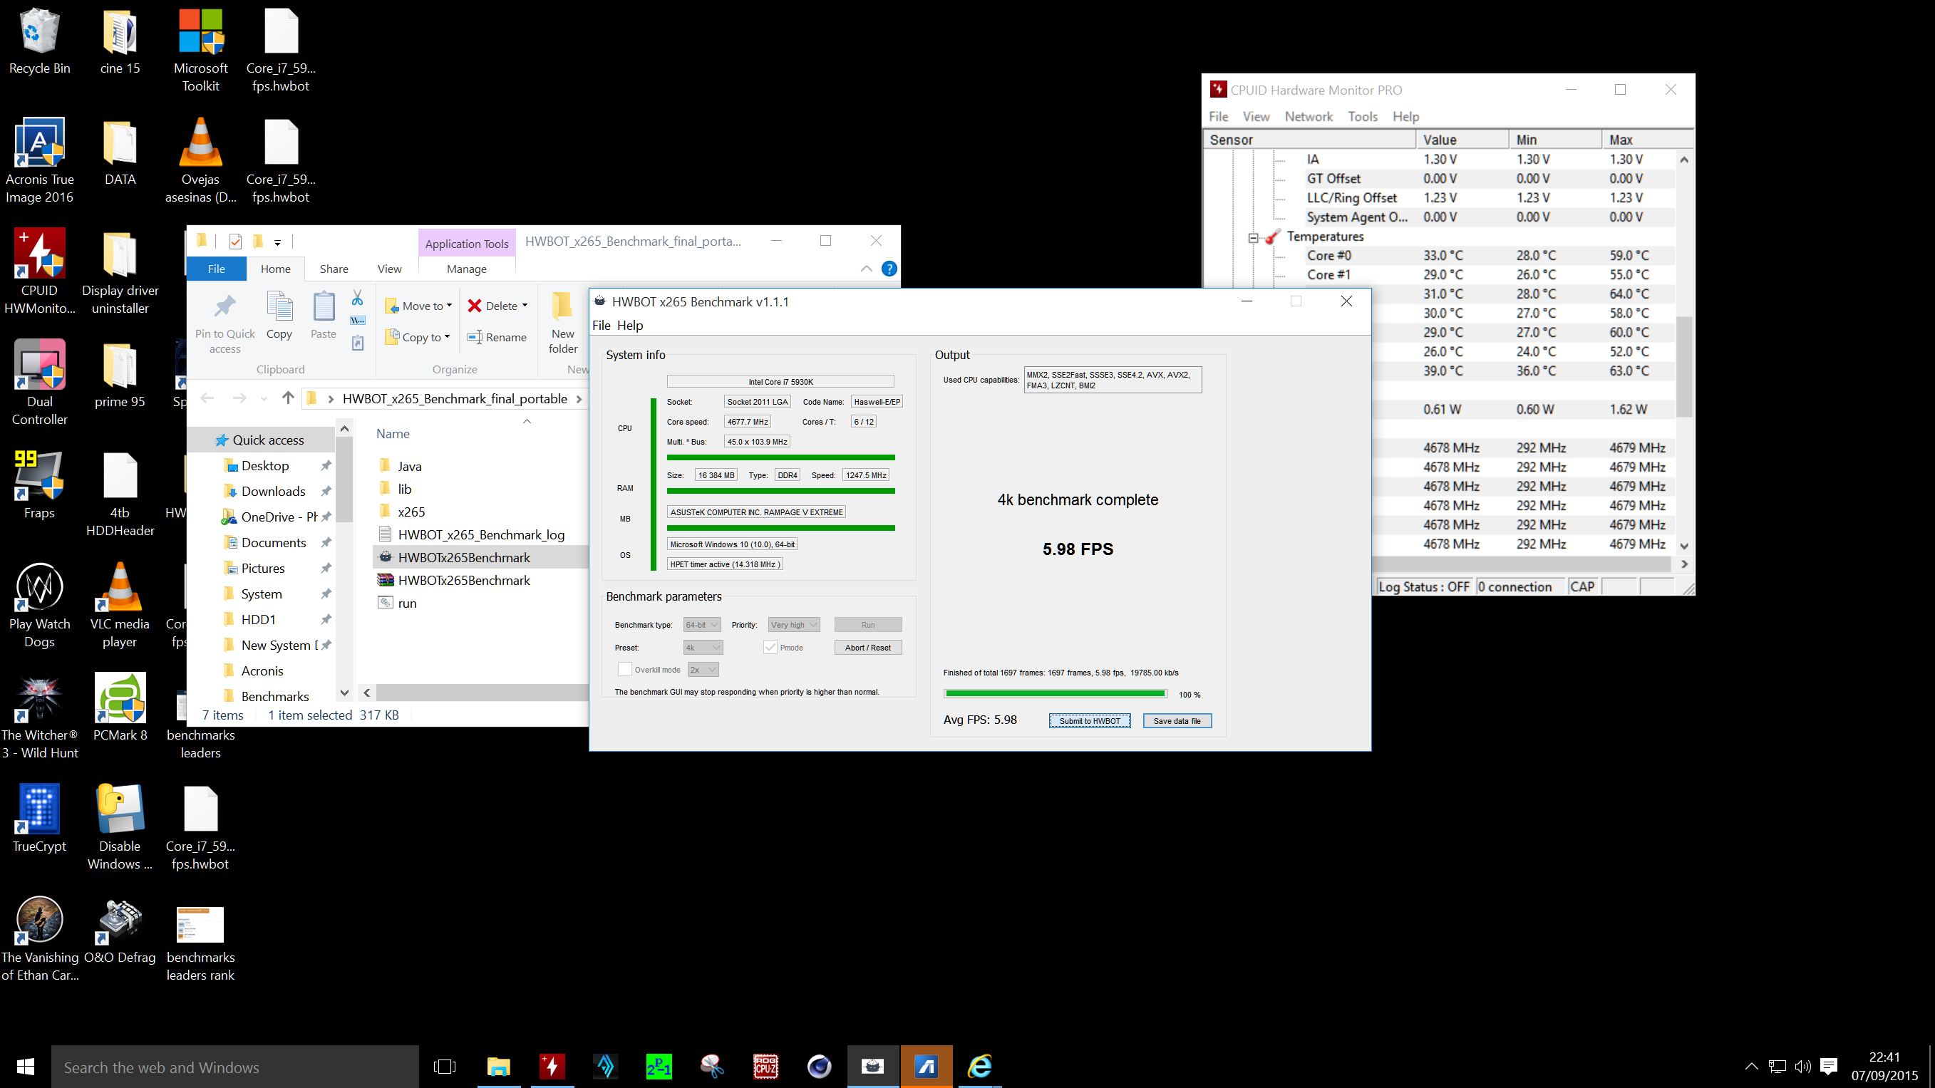1935x1088 pixels.
Task: Click the disabled Run button
Action: (867, 625)
